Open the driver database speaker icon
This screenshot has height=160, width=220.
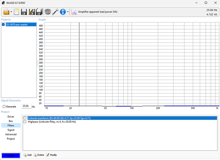pos(48,12)
